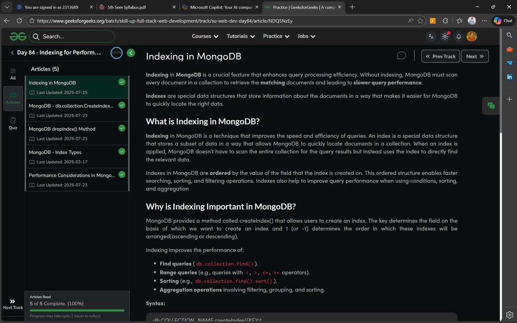Add page to favorites star

coord(420,21)
